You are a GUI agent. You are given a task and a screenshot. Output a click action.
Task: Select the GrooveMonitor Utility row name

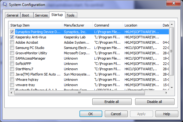[x=31, y=53]
